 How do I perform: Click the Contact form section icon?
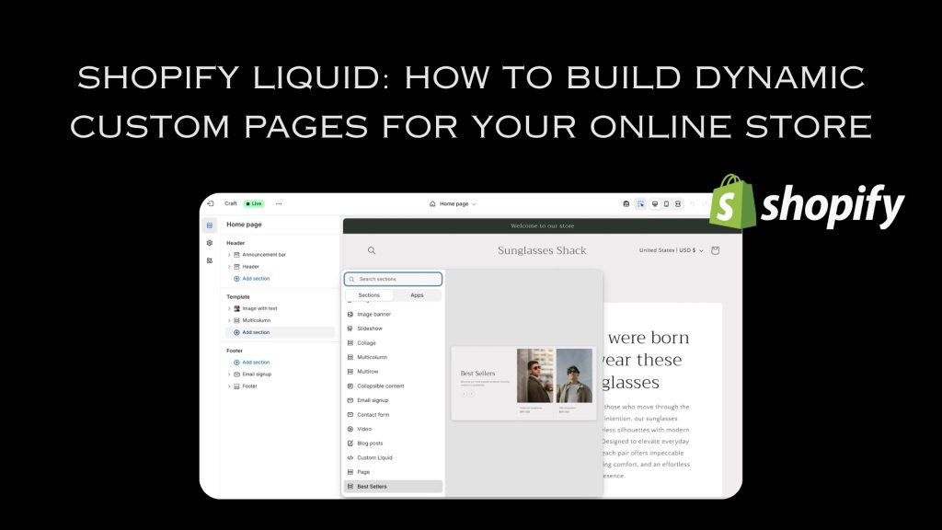point(350,415)
